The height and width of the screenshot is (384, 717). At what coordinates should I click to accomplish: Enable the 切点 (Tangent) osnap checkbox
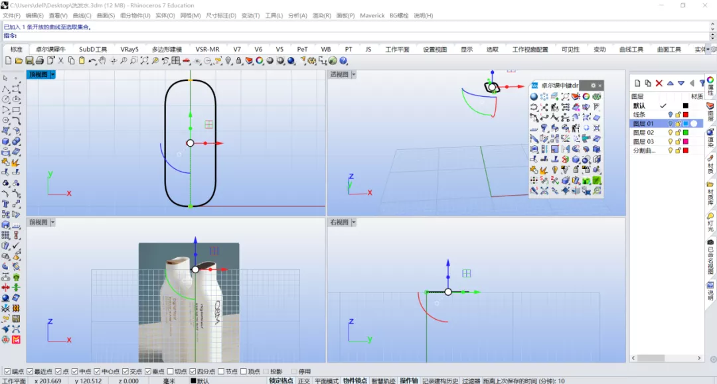170,371
